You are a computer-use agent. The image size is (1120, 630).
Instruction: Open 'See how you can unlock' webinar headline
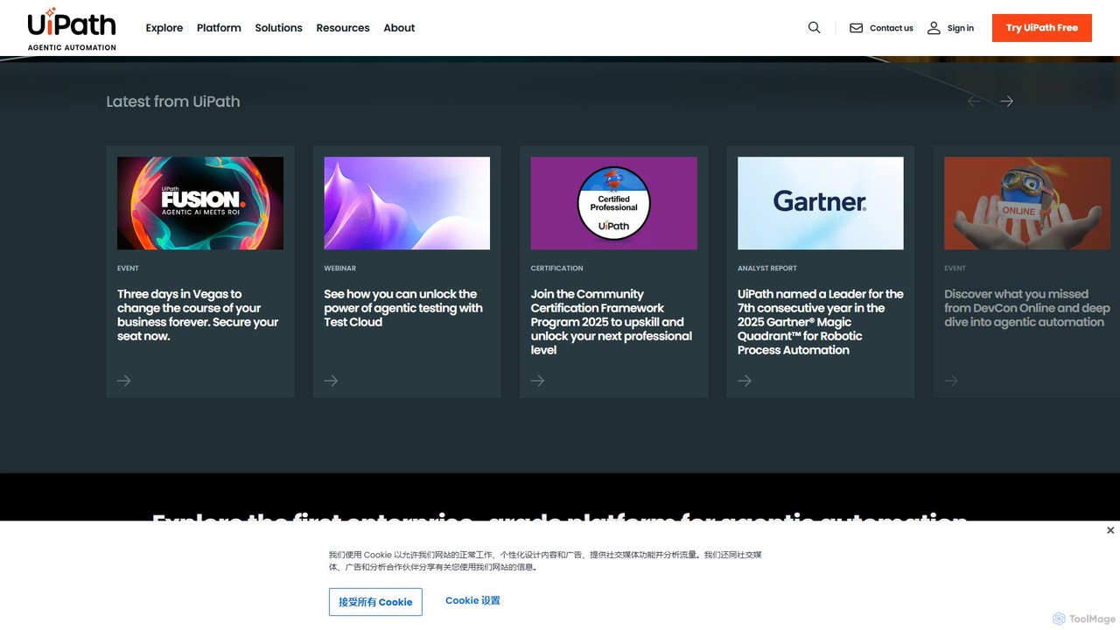coord(403,308)
